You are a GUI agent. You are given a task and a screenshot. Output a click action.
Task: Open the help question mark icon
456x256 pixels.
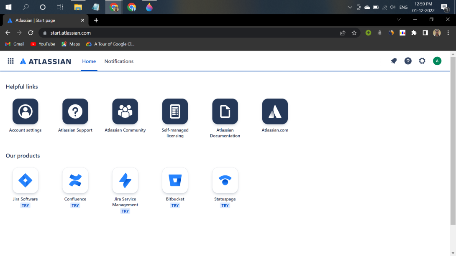pos(408,61)
